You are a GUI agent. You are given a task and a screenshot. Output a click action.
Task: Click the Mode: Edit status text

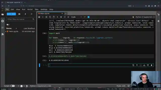121,86
